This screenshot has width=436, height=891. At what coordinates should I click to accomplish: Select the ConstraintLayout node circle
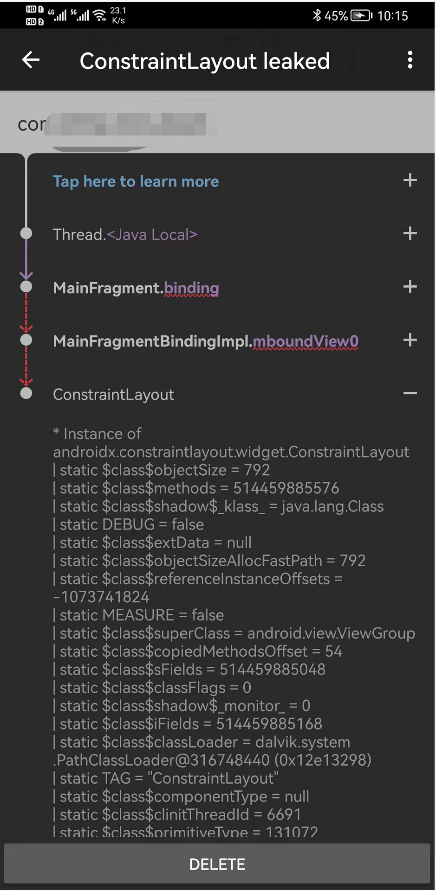point(26,393)
